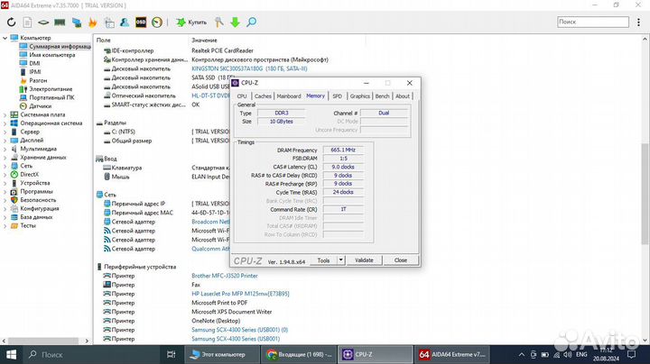The width and height of the screenshot is (650, 364).
Task: Open HP LaserJet Pro MFP M125nw link
Action: coord(240,294)
